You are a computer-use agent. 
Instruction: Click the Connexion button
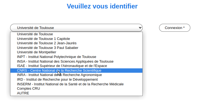click(x=175, y=28)
